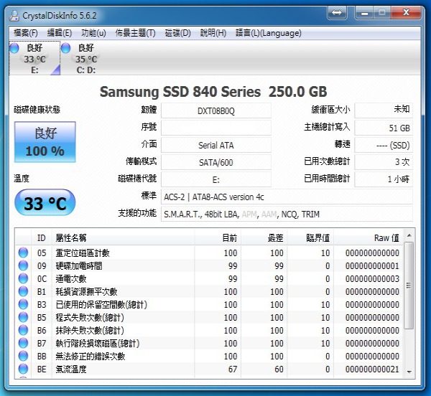The width and height of the screenshot is (431, 396).
Task: Click status orb of attribute BE row
Action: point(23,369)
